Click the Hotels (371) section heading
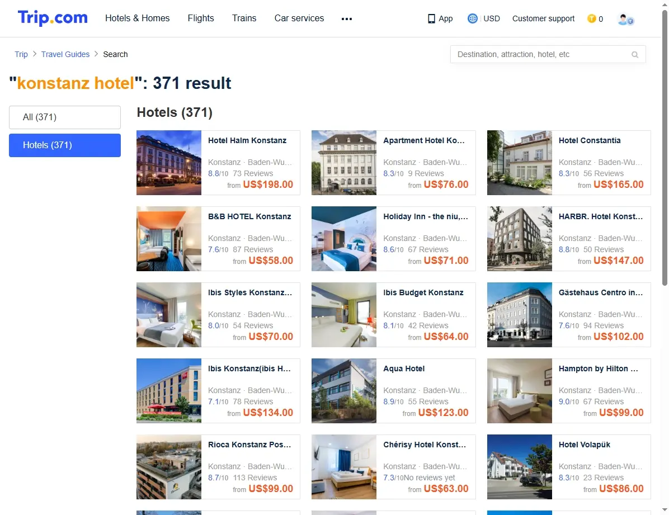669x515 pixels. [175, 112]
